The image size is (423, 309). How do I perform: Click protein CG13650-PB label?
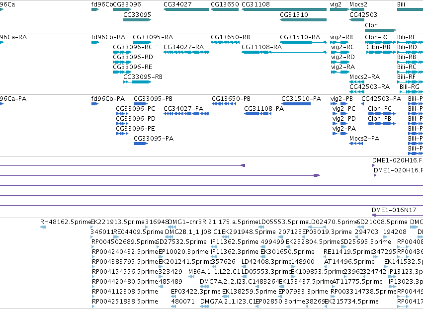coord(231,99)
